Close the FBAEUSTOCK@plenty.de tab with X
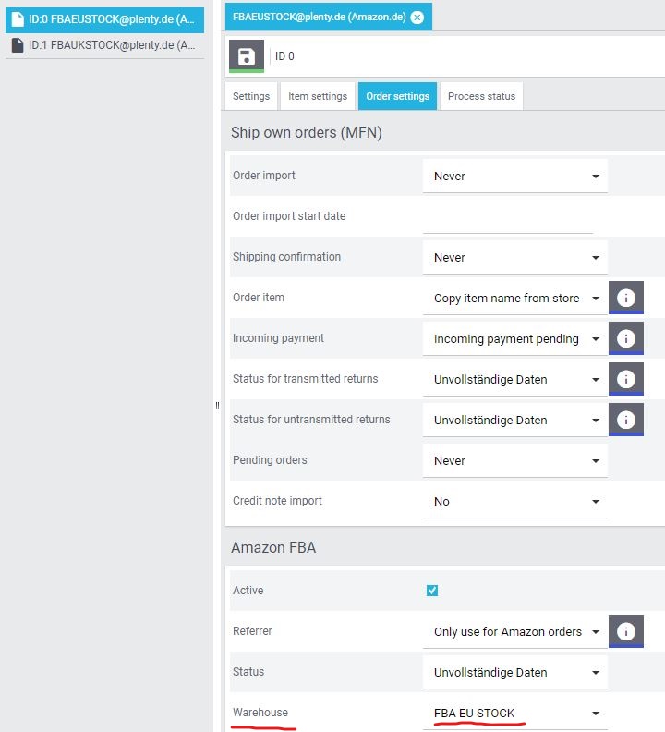The width and height of the screenshot is (665, 732). click(417, 17)
